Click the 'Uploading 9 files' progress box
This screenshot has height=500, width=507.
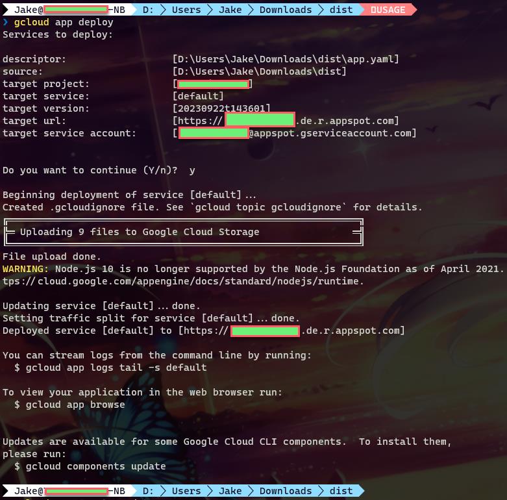point(182,232)
